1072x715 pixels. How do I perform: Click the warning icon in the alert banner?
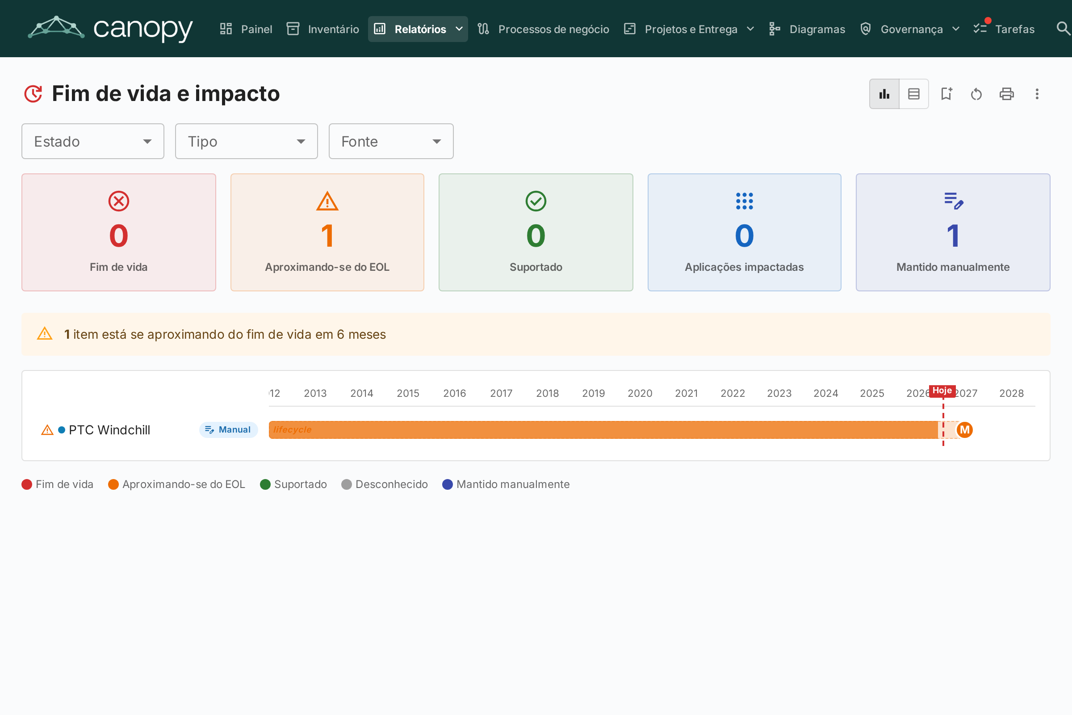click(45, 334)
